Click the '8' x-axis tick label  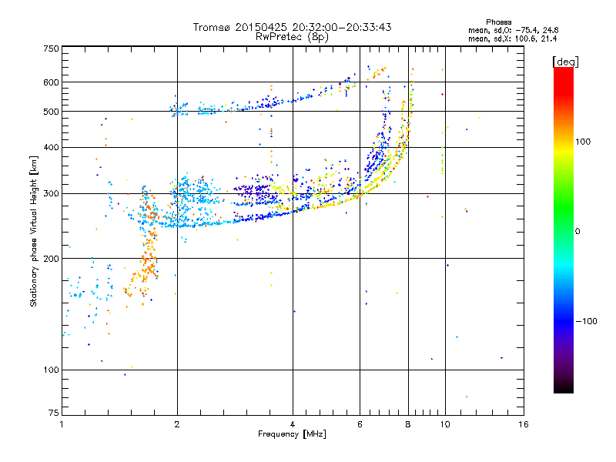(x=408, y=424)
